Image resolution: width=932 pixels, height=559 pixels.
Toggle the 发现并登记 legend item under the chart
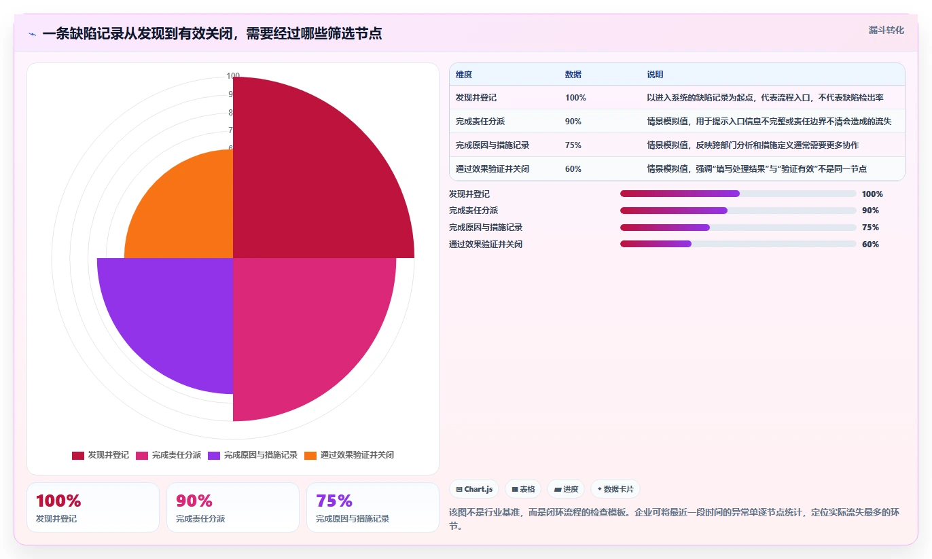click(101, 455)
